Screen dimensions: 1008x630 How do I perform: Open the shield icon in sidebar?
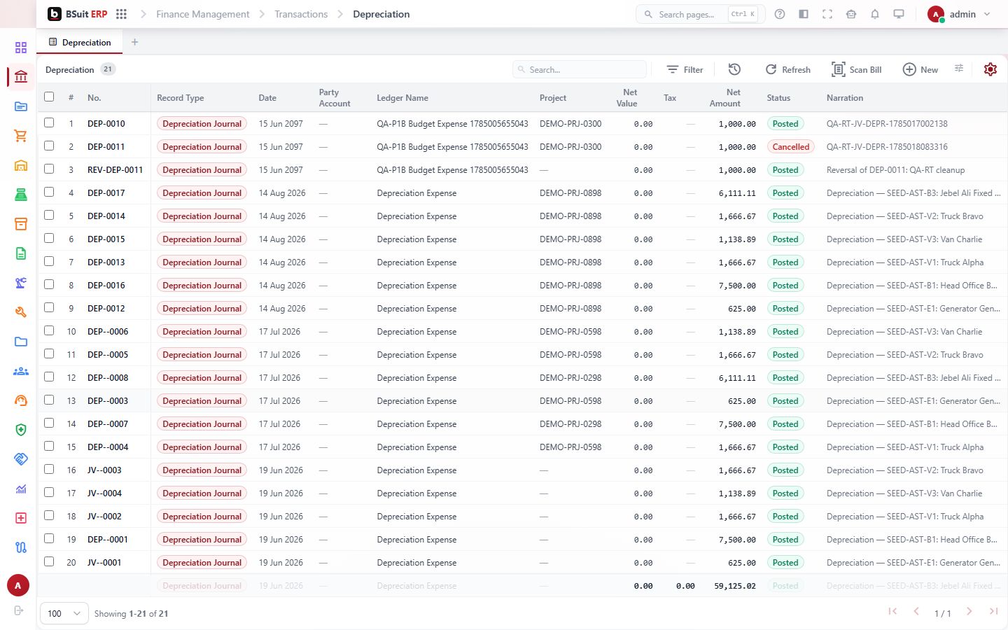21,430
